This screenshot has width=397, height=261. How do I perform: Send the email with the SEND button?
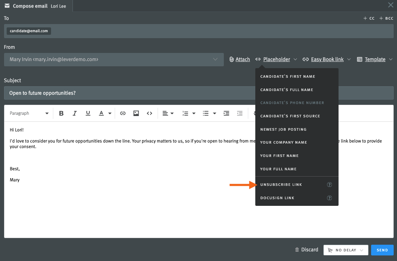coord(382,250)
